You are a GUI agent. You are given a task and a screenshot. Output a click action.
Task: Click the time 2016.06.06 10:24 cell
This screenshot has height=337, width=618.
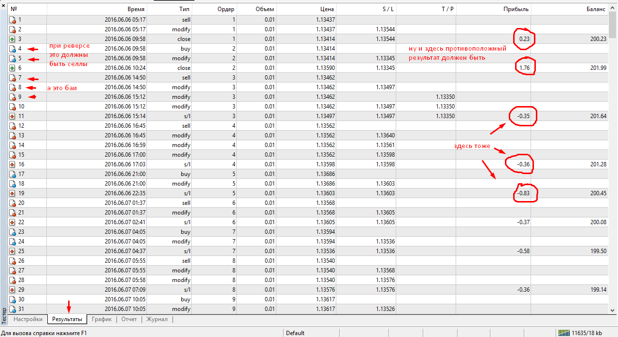pos(125,68)
